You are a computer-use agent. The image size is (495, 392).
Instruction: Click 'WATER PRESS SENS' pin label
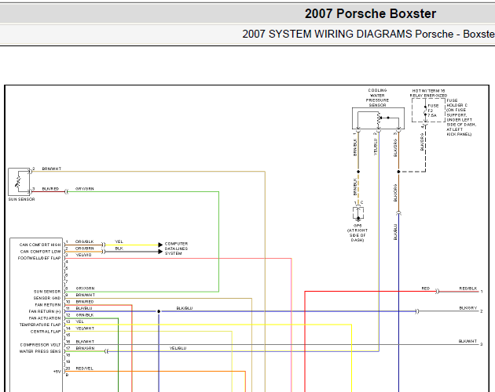click(x=40, y=351)
